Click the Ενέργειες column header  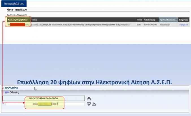tap(184, 20)
